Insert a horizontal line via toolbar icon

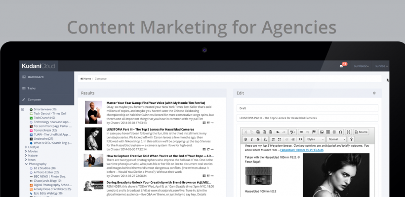(334, 132)
